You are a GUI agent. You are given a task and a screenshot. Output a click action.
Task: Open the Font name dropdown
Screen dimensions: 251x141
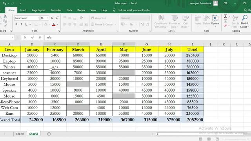[x=38, y=18]
